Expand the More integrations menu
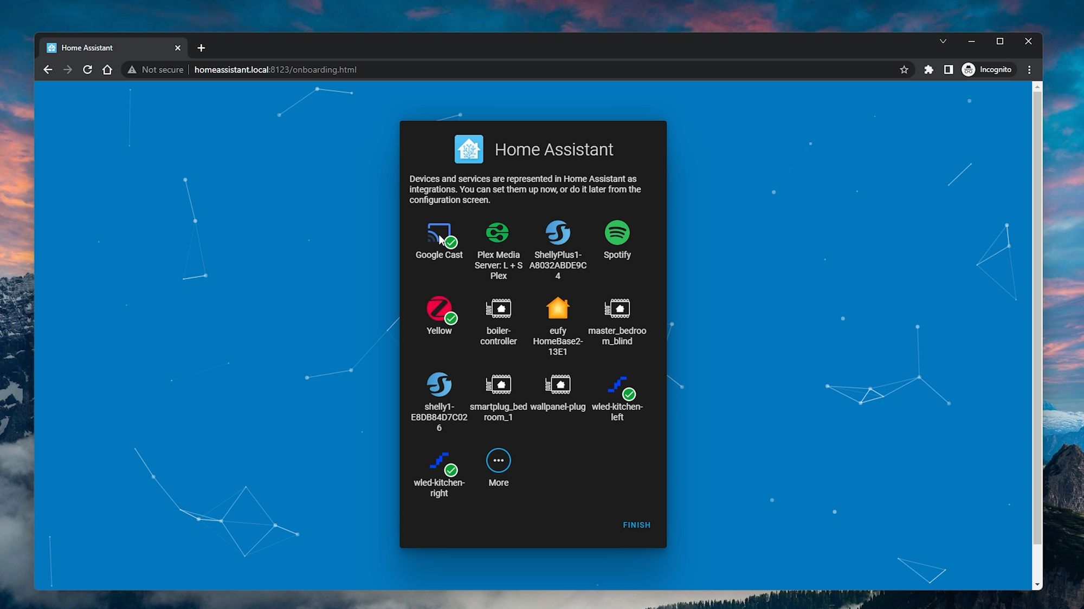1084x609 pixels. [498, 460]
